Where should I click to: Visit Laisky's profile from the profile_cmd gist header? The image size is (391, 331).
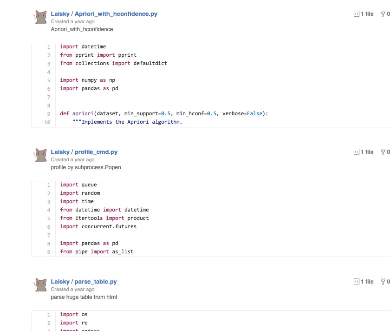[x=60, y=152]
